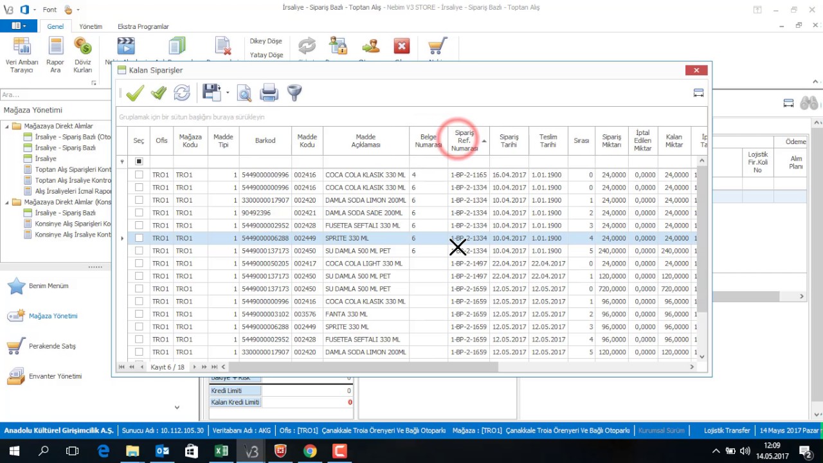The image size is (823, 463).
Task: Show hidden system tray icons chevron
Action: [x=716, y=451]
